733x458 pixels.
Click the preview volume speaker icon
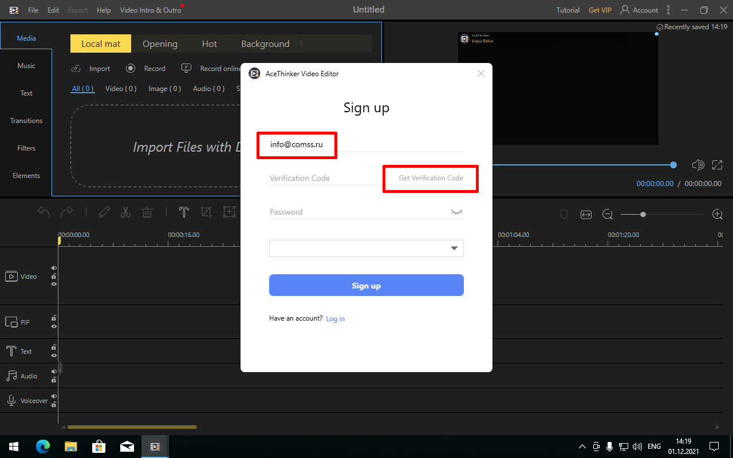click(x=697, y=165)
